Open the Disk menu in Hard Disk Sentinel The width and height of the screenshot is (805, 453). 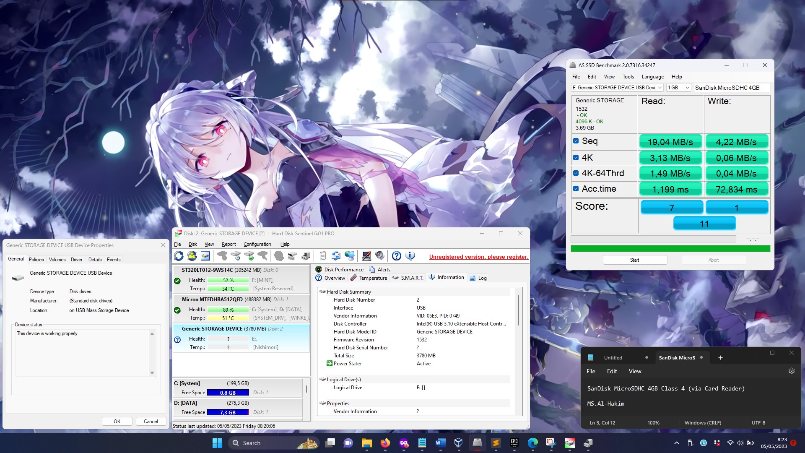pyautogui.click(x=192, y=244)
